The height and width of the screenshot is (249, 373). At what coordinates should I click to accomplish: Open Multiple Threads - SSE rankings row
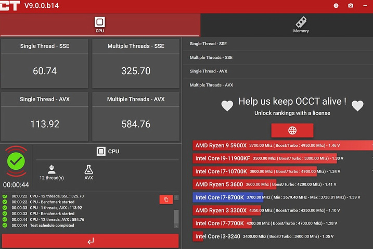click(278, 57)
